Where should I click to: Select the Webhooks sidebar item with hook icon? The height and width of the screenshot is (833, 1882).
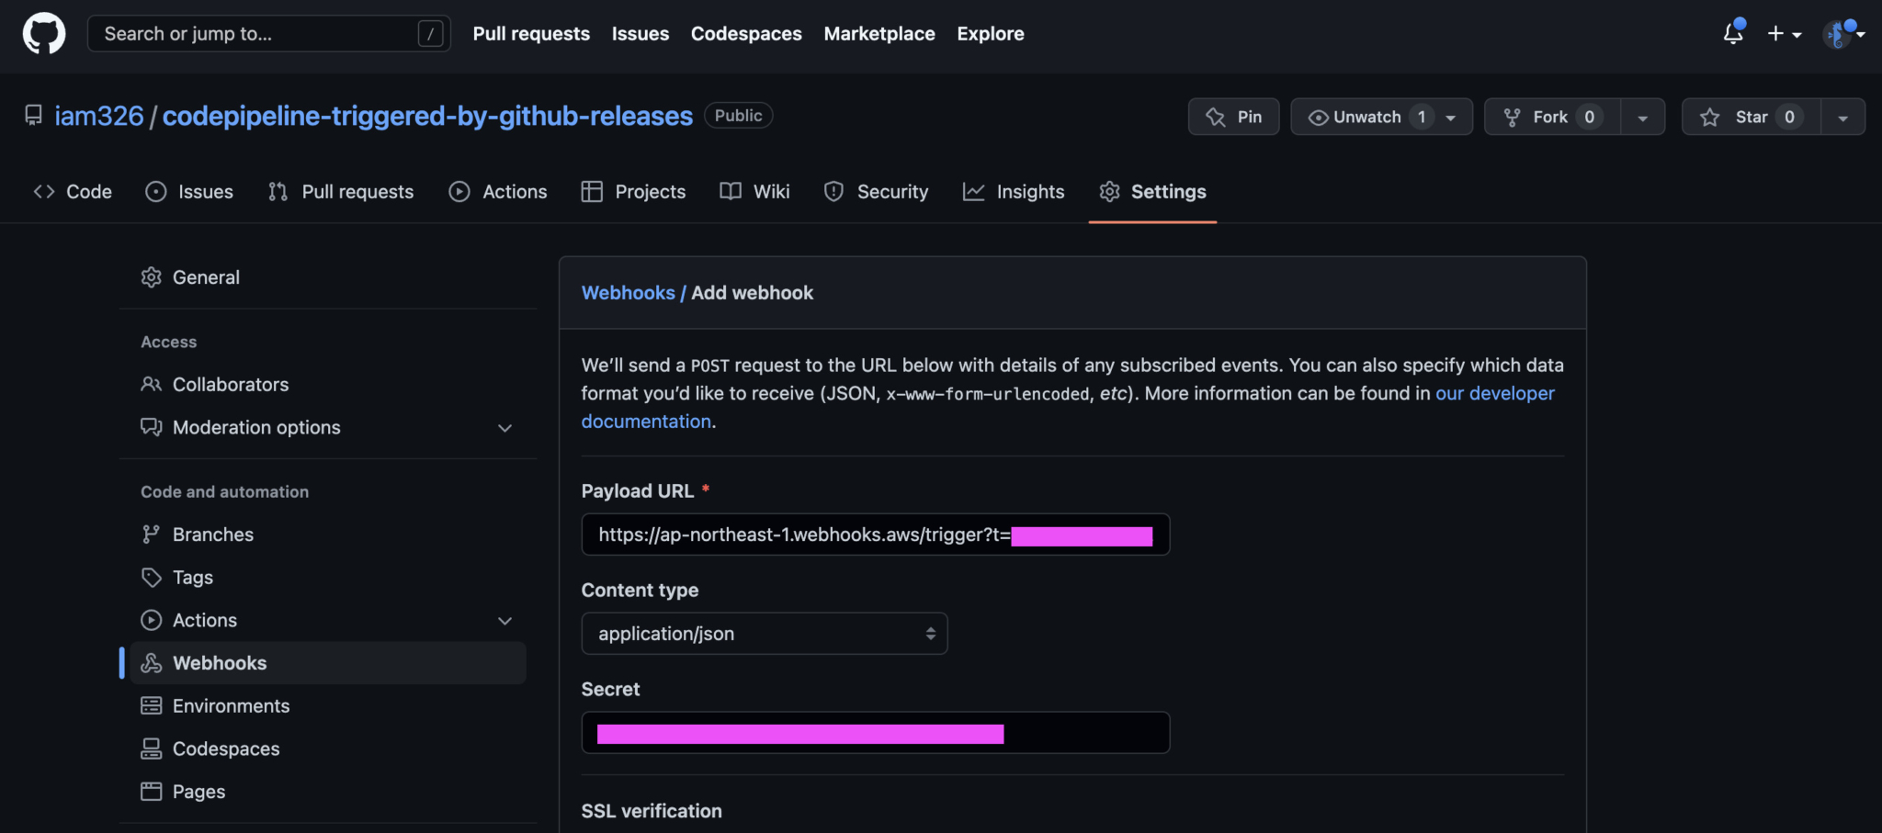click(x=220, y=662)
